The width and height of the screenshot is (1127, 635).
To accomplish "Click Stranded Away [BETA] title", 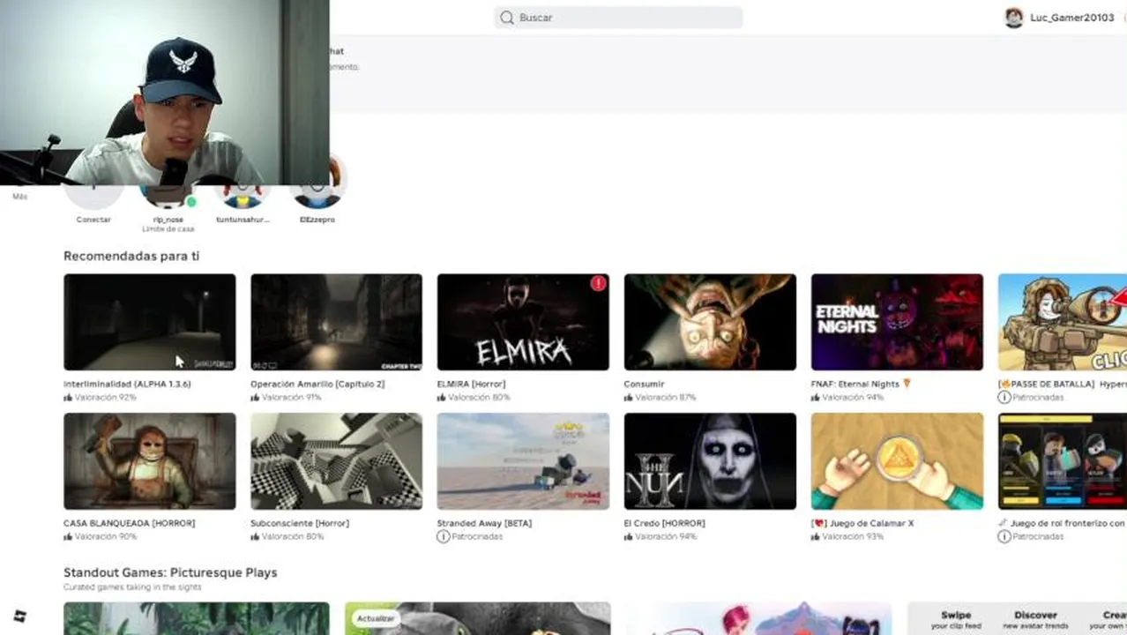I will coord(484,523).
